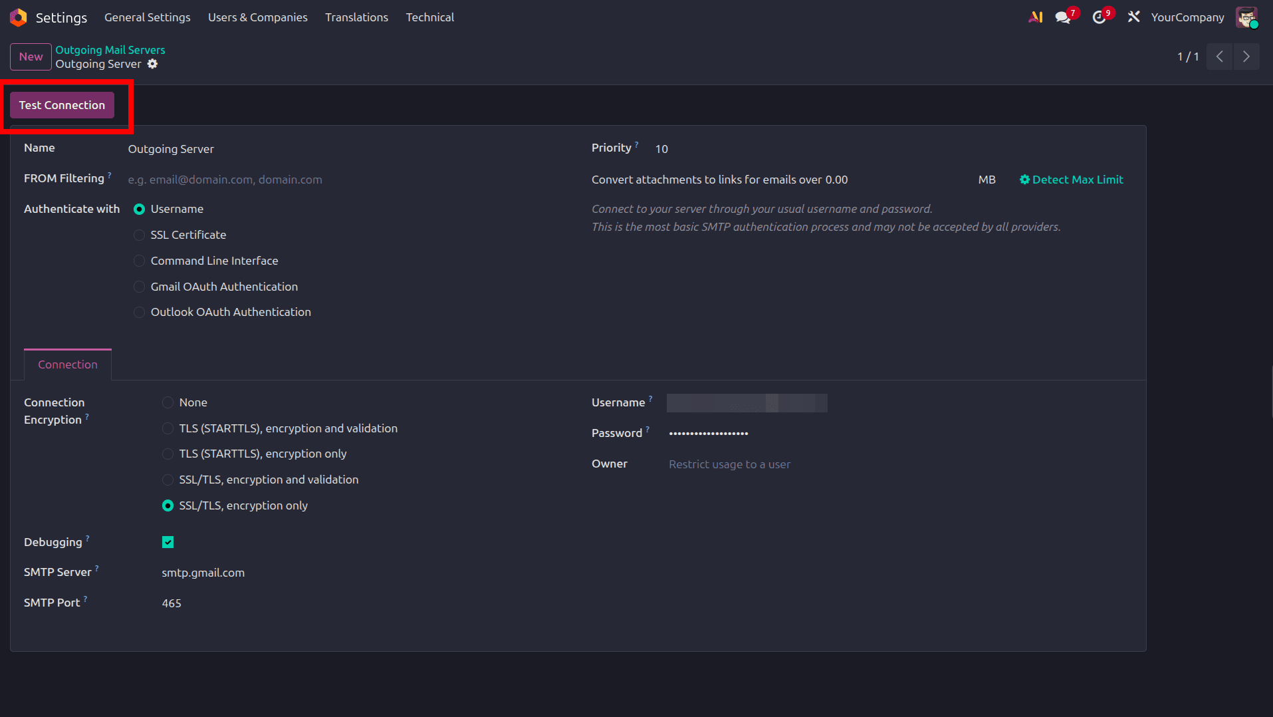This screenshot has height=717, width=1273.
Task: Show help tooltip for FROM Filtering
Action: pyautogui.click(x=110, y=175)
